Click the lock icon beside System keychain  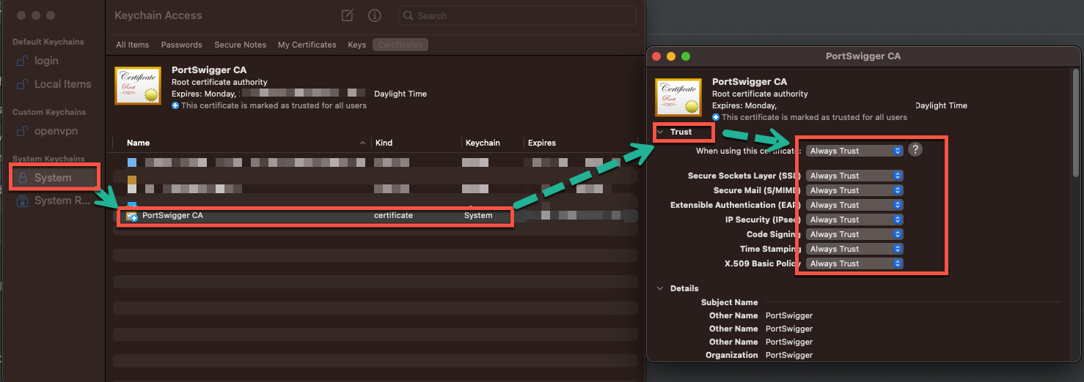tap(23, 178)
